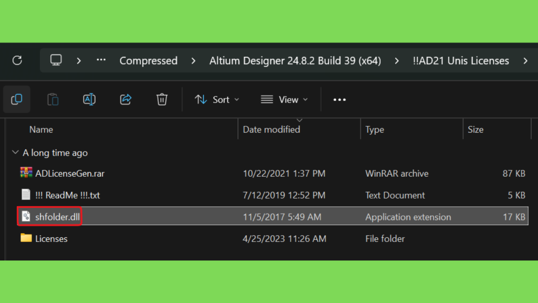Sort by the Name column
538x303 pixels.
[x=41, y=129]
